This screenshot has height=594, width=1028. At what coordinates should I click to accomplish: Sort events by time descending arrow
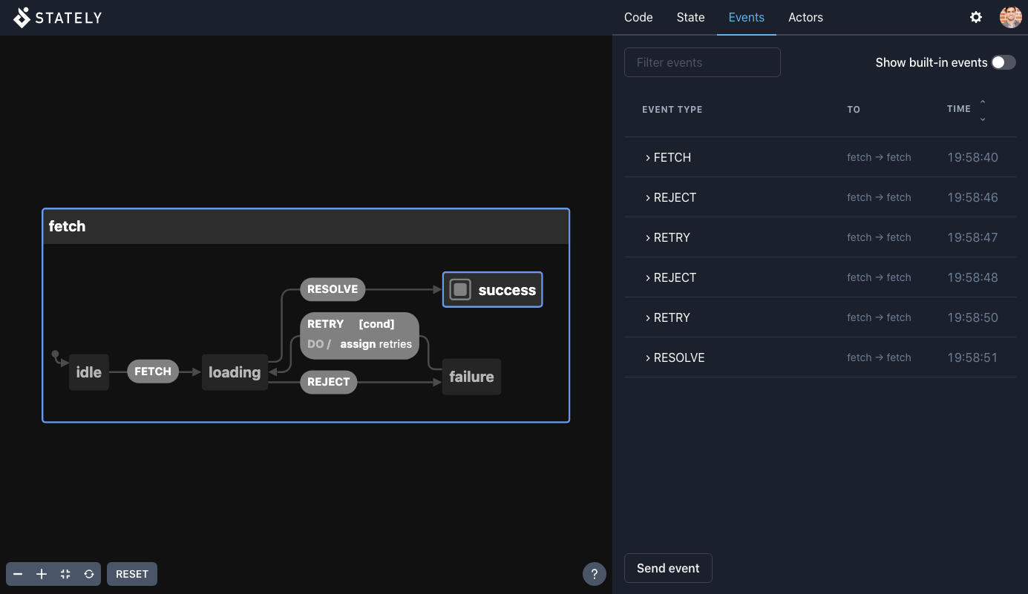click(x=983, y=119)
